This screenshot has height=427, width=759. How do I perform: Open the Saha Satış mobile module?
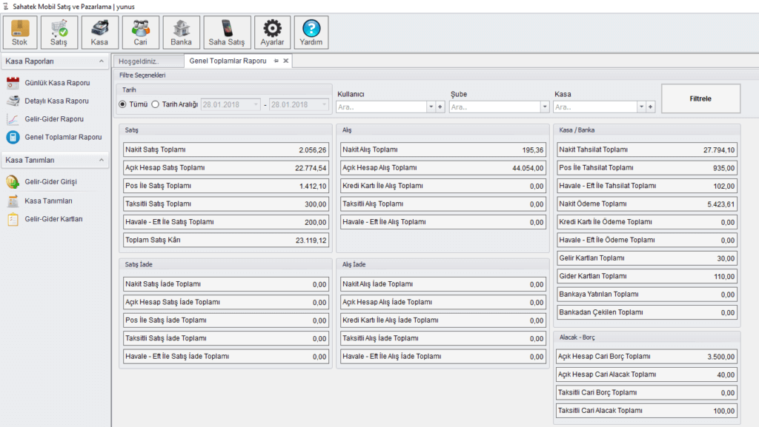point(227,32)
